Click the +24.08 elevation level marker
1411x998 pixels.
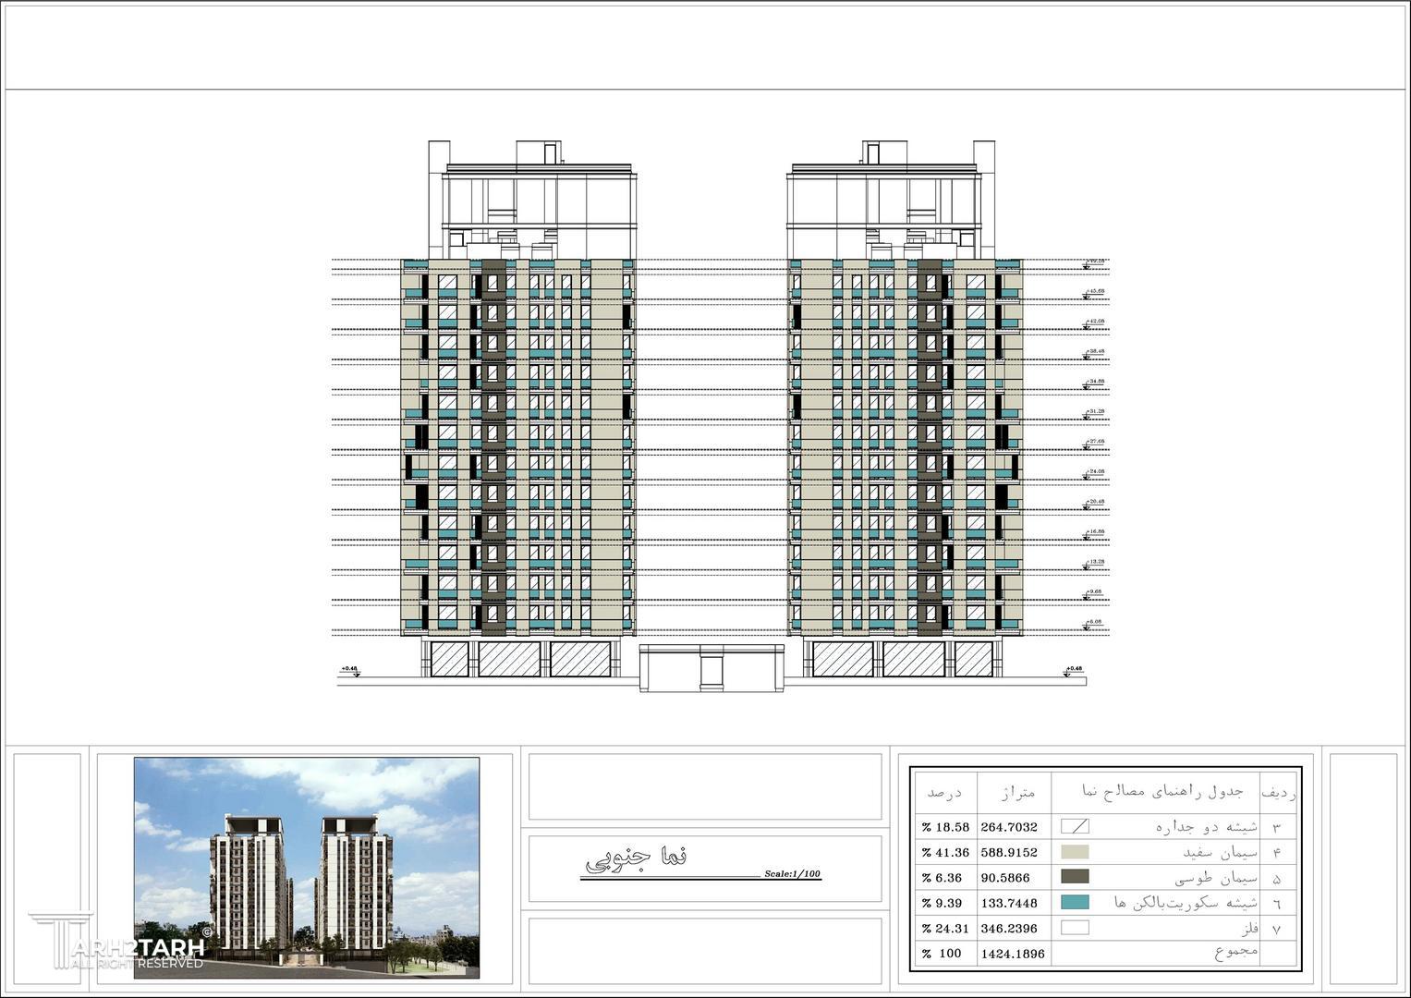pos(1095,473)
